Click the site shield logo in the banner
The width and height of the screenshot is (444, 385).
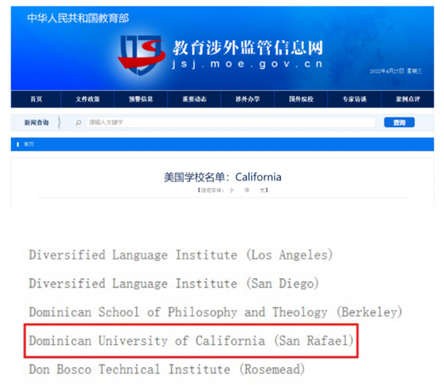click(x=142, y=55)
